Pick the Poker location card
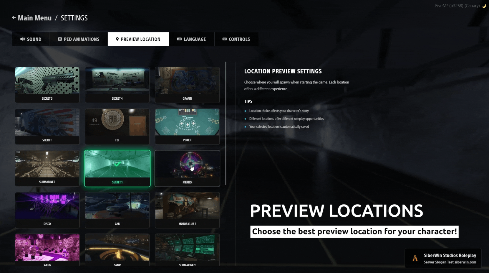This screenshot has width=489, height=273. pos(187,126)
